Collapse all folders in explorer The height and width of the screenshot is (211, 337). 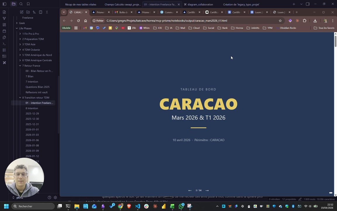pos(47,12)
